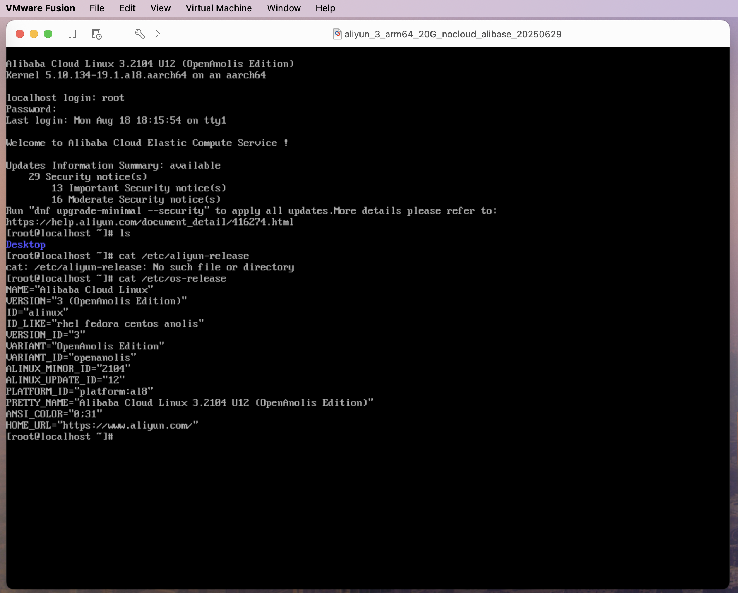Click the NAME="Alibaba Cloud Linux" line
Screen dimensions: 738x593
[80, 290]
